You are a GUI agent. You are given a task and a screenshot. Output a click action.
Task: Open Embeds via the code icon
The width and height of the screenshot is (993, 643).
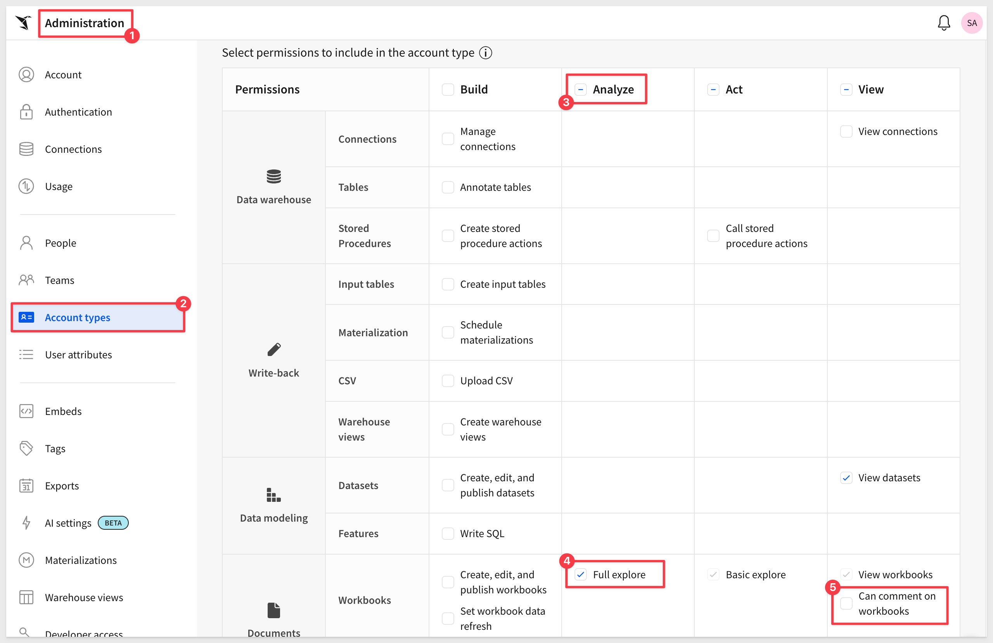click(x=26, y=411)
